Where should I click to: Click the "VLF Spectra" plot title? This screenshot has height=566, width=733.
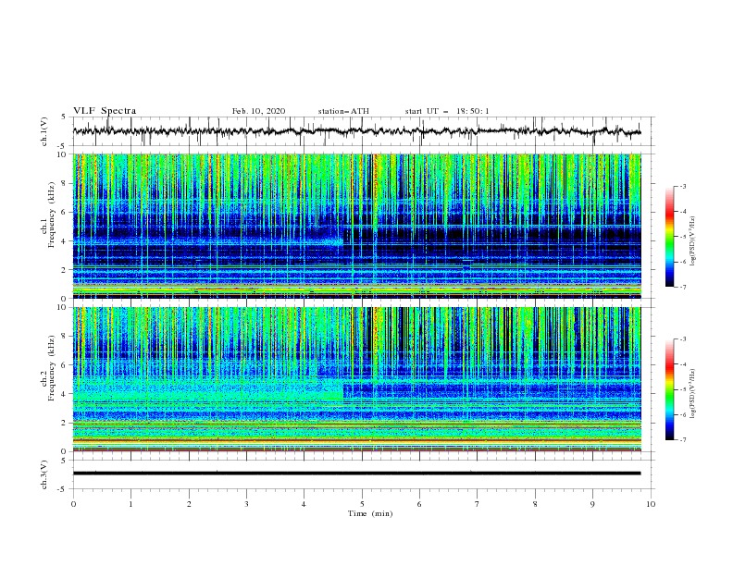coord(105,111)
